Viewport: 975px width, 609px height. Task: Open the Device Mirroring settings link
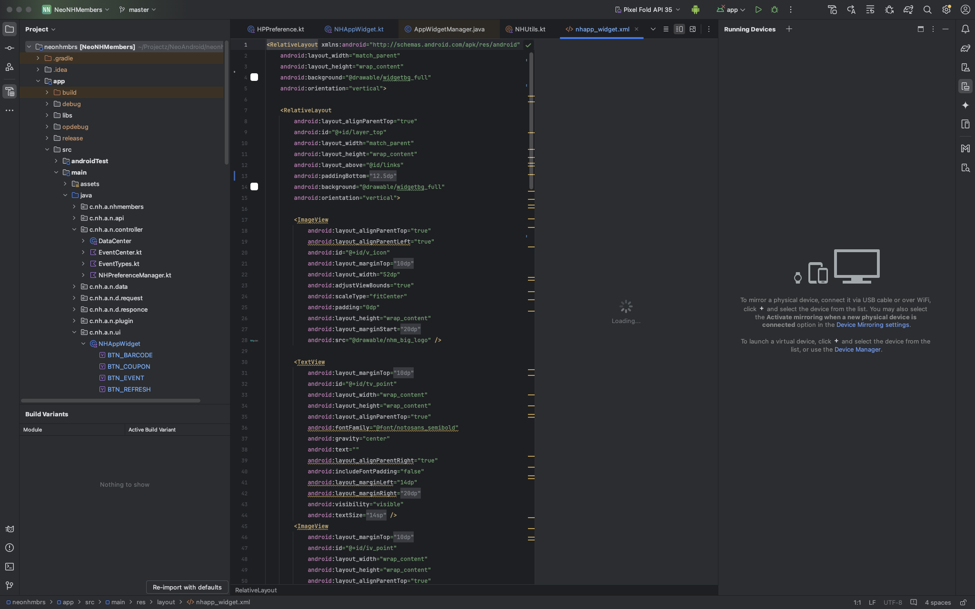tap(873, 325)
